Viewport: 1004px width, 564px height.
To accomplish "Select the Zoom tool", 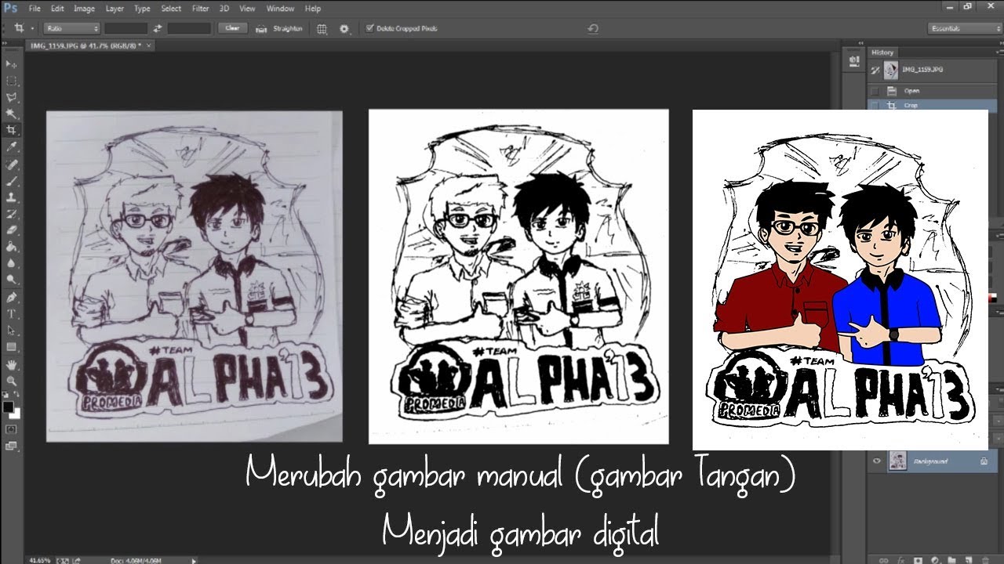I will [x=11, y=381].
